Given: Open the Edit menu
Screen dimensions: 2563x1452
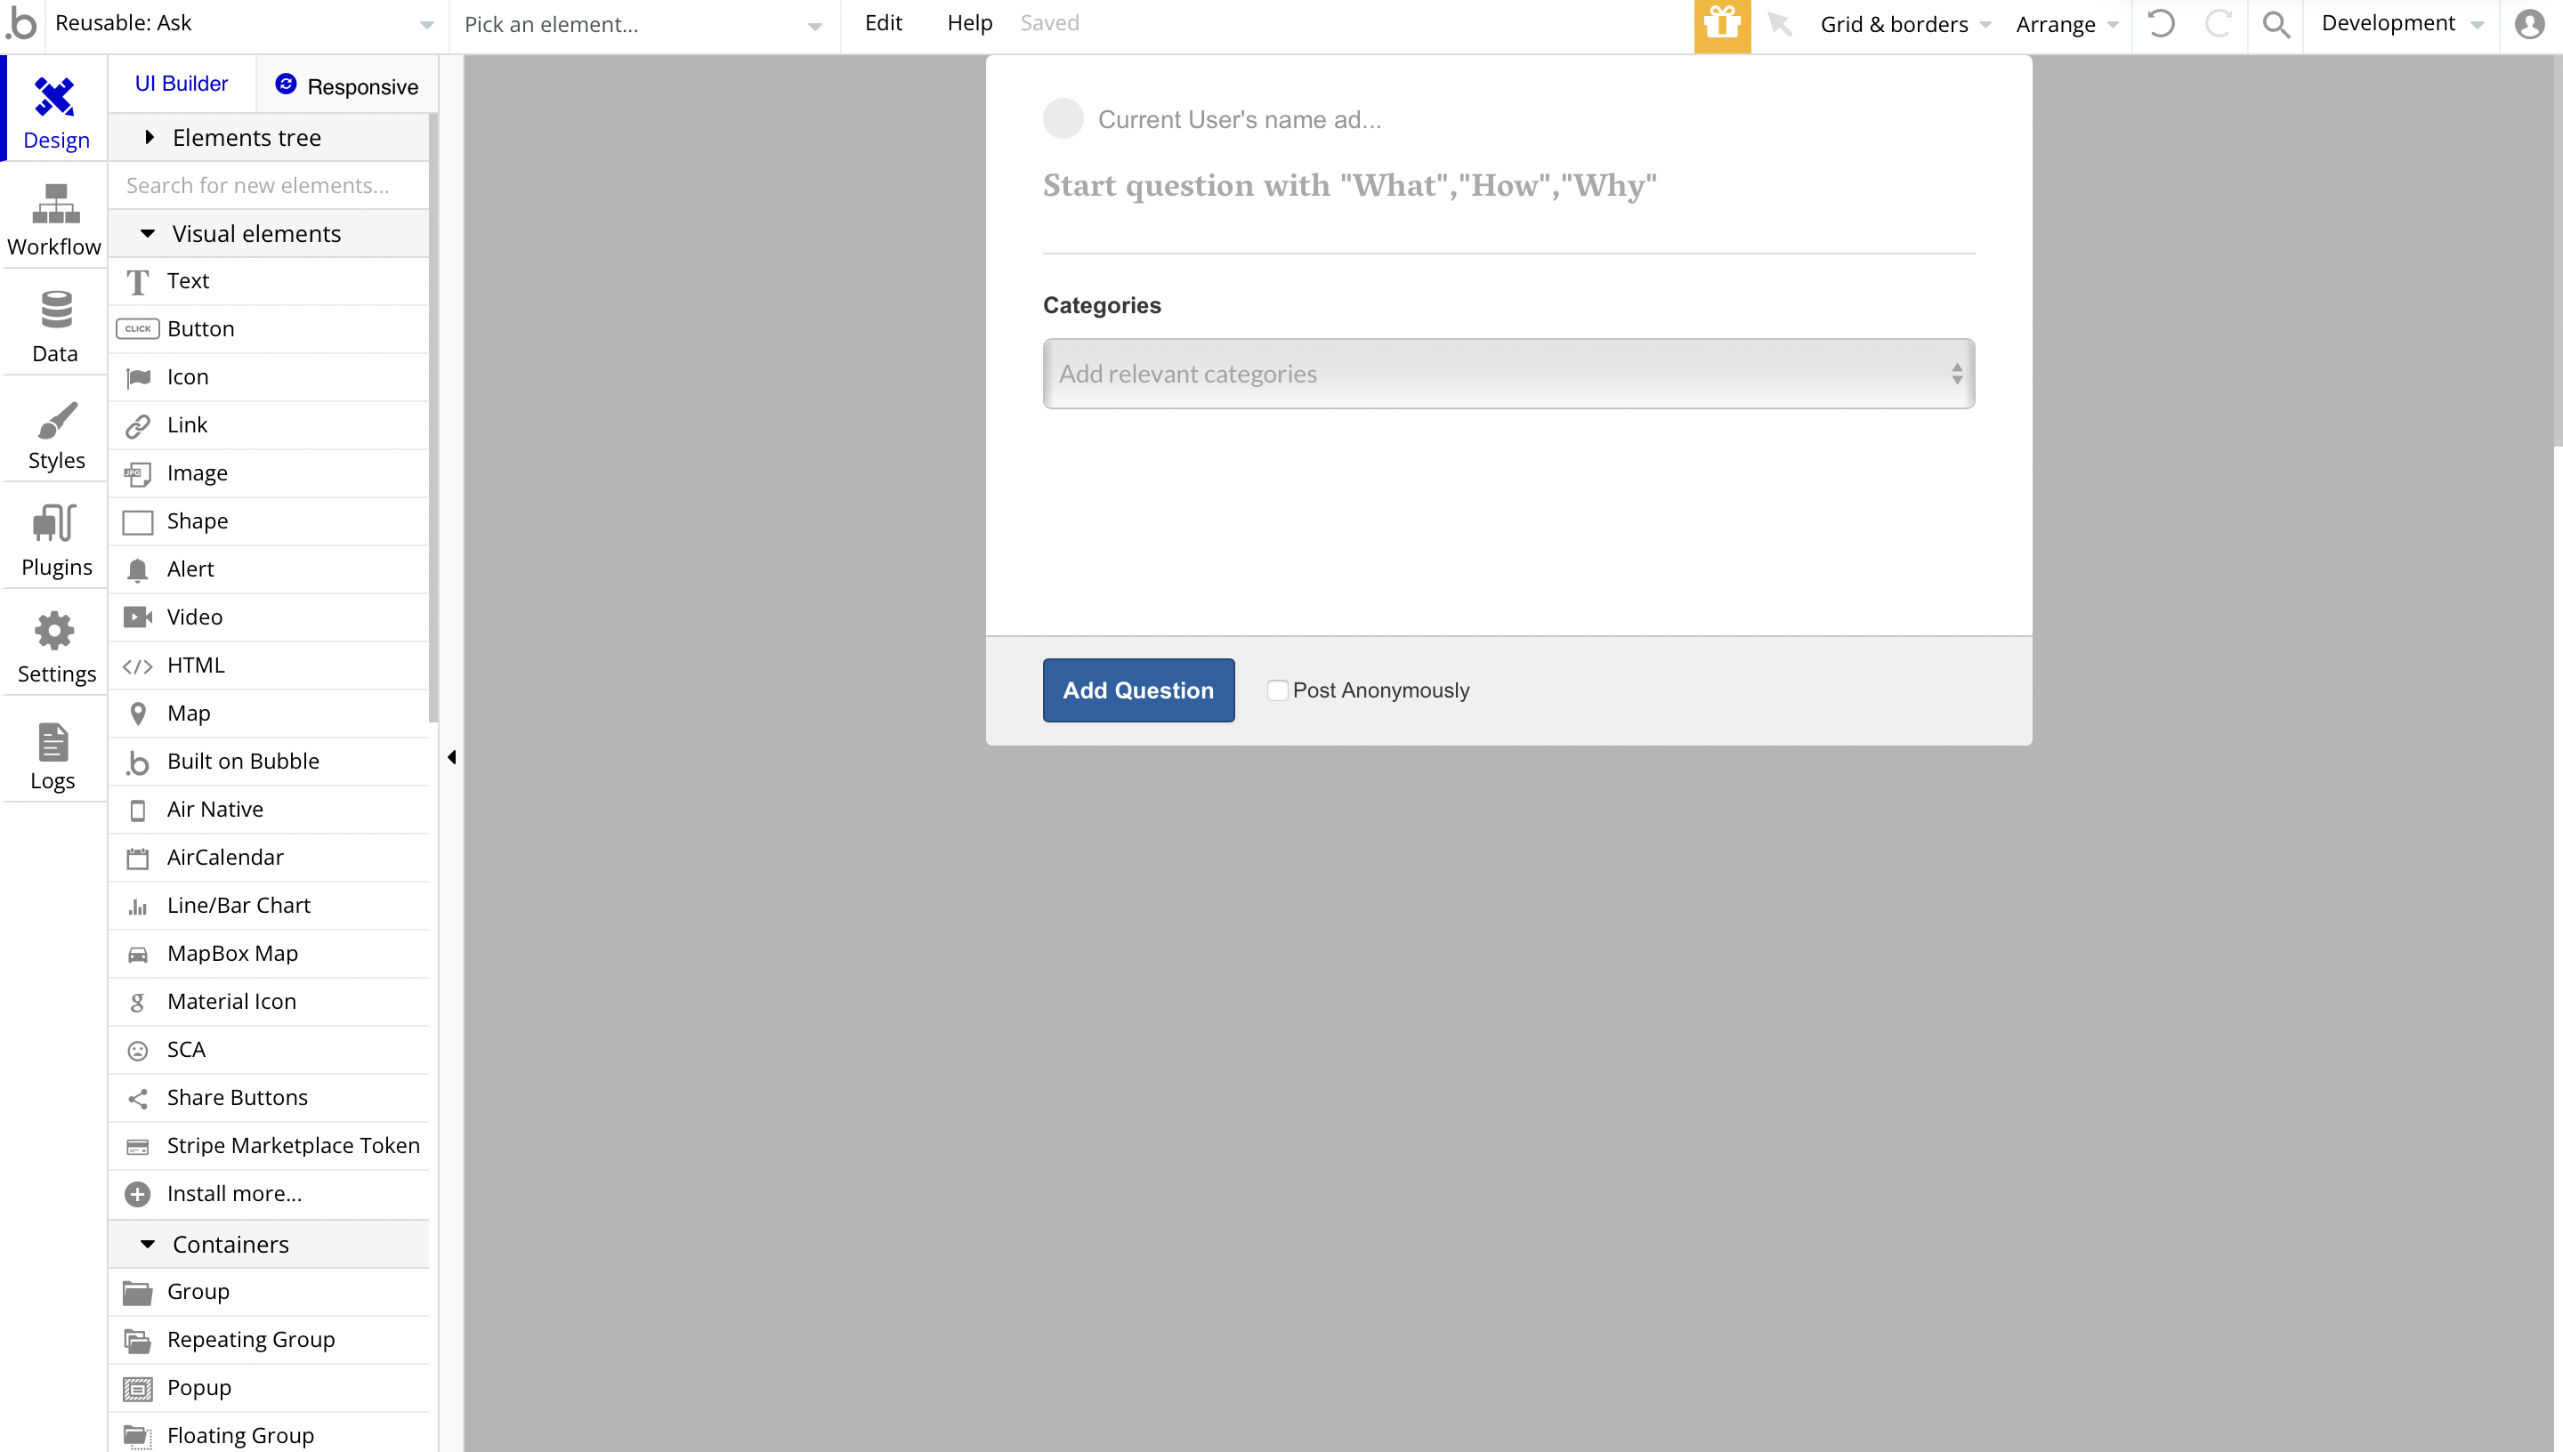Looking at the screenshot, I should (883, 23).
